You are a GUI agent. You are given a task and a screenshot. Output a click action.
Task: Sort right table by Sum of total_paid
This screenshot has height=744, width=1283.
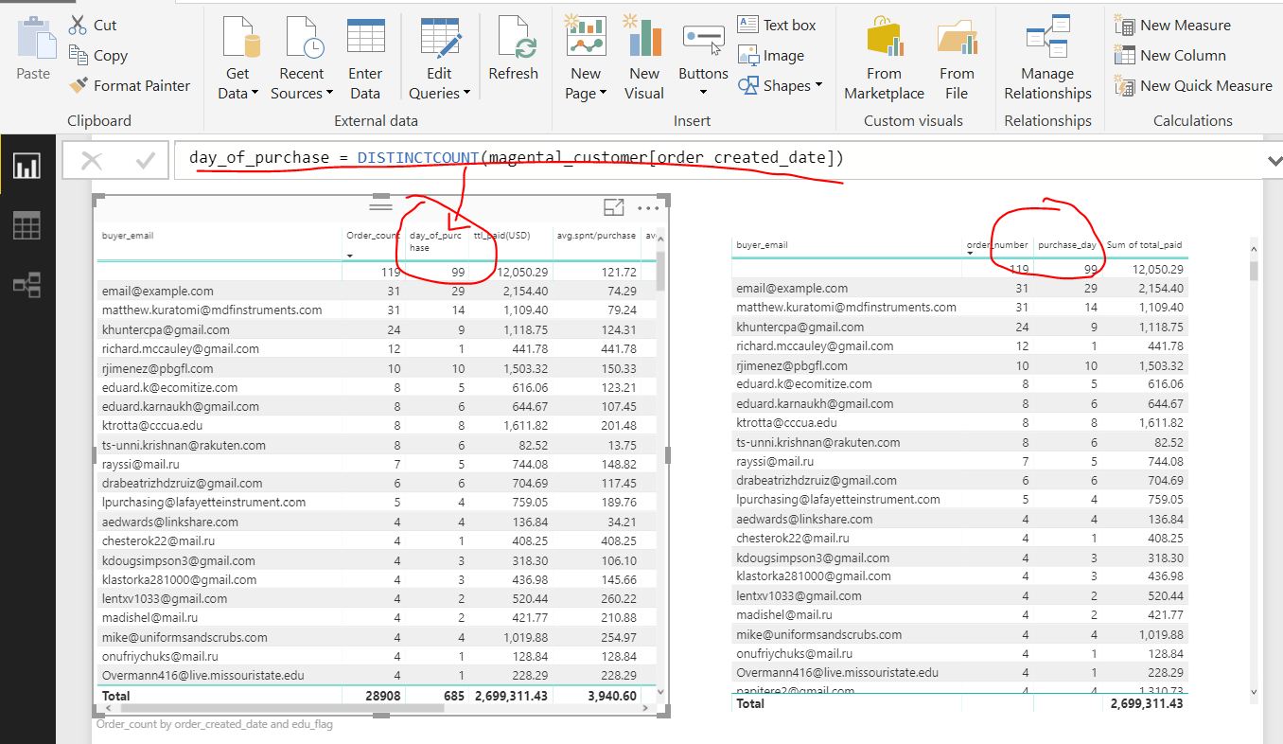1145,245
